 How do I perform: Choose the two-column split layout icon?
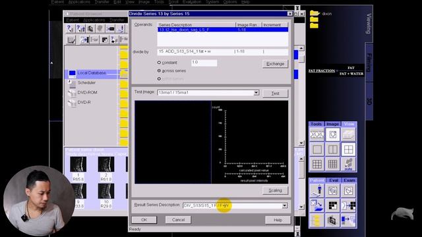coord(332,149)
